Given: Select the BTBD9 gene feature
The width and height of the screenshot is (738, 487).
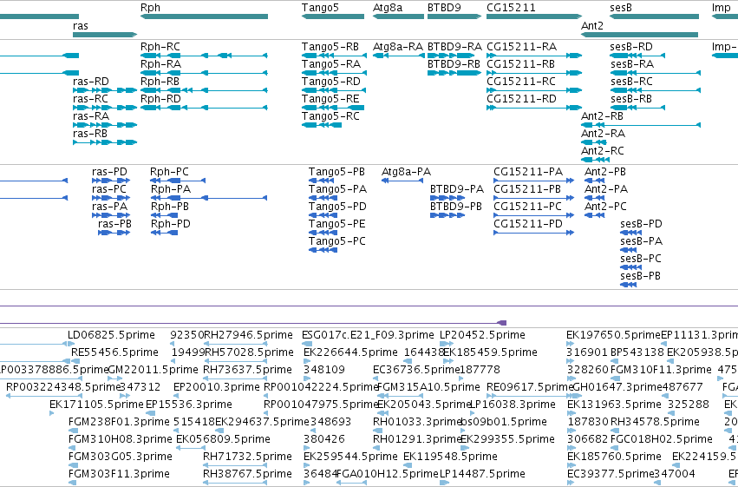Looking at the screenshot, I should pyautogui.click(x=454, y=16).
